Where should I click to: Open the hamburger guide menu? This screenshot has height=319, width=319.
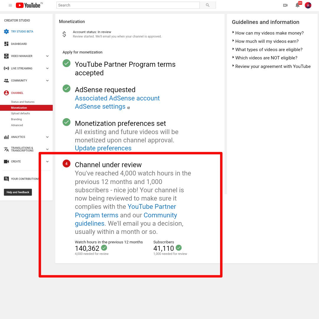point(10,5)
